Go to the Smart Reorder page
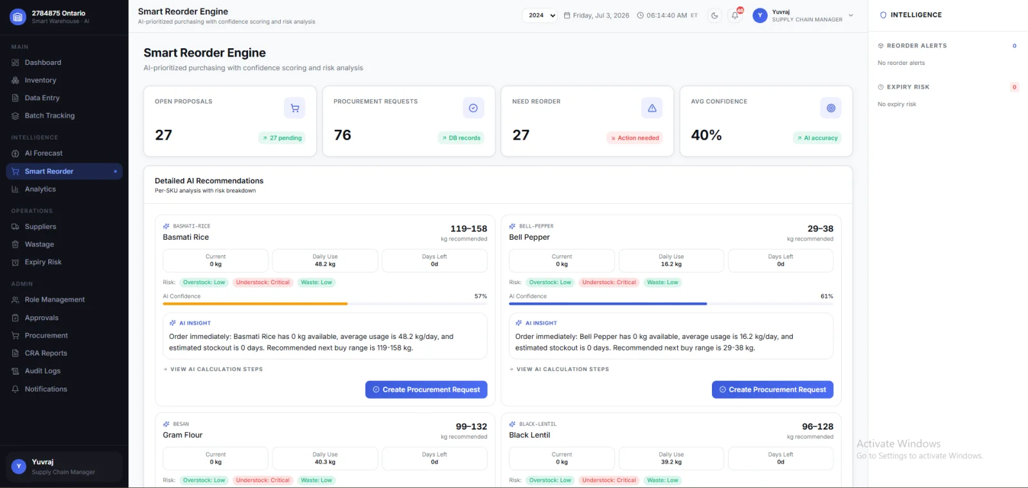This screenshot has width=1028, height=488. tap(64, 171)
